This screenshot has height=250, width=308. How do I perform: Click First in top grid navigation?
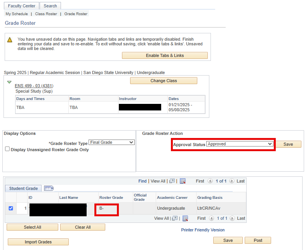(x=200, y=181)
